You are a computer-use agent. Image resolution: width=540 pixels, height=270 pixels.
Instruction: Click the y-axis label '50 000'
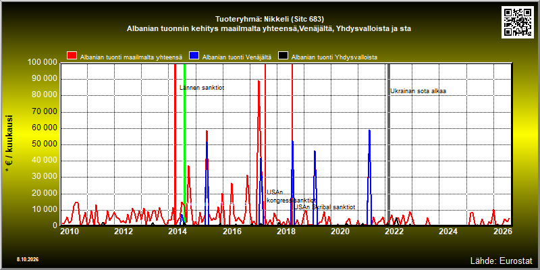[x=44, y=144]
